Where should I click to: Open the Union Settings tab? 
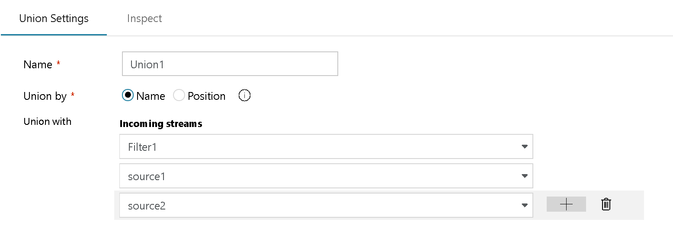pos(54,19)
